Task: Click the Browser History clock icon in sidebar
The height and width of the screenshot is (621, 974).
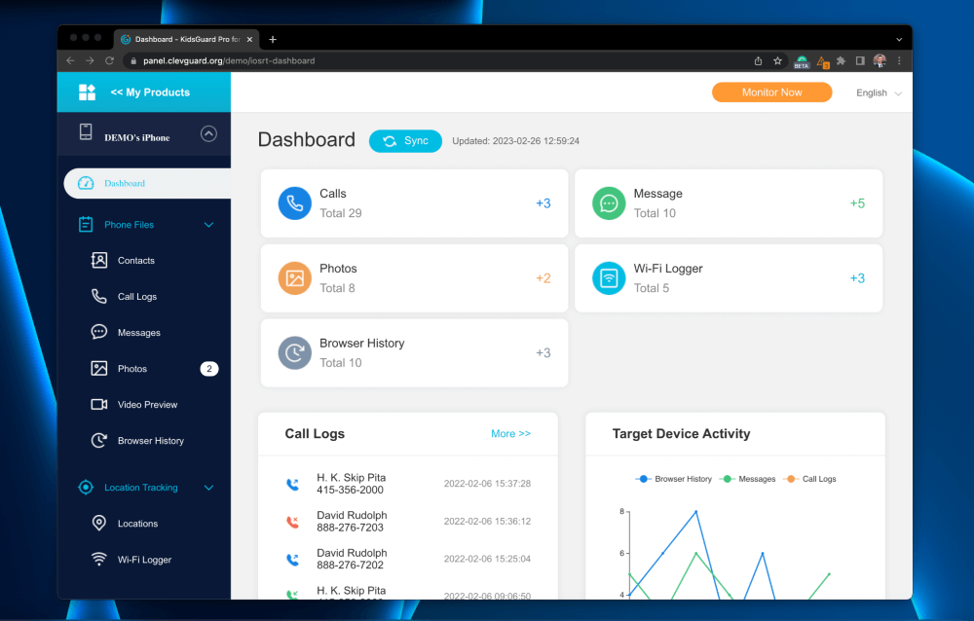Action: click(98, 440)
